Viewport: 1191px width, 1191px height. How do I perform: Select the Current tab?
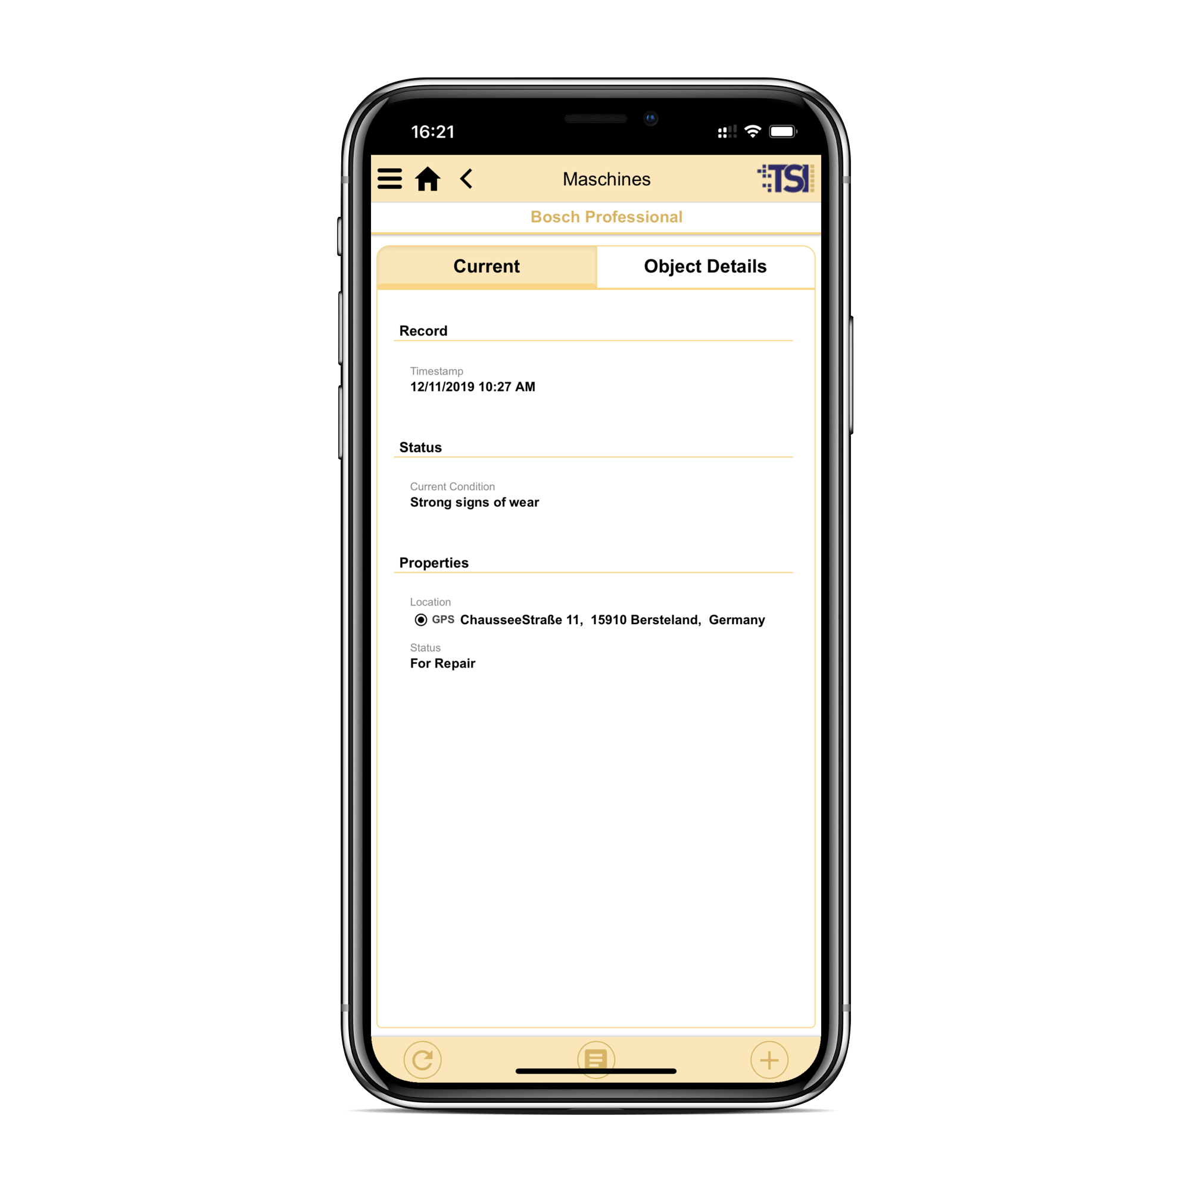488,267
